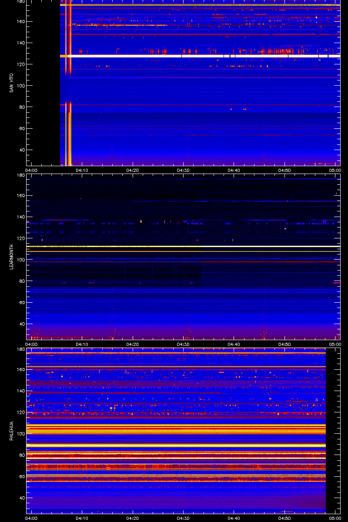Select 04:40 time label under San Vito plot
Screen dimensions: 348x522
[x=234, y=170]
